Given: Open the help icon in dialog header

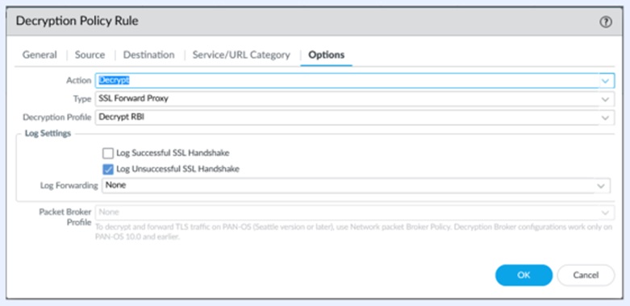Looking at the screenshot, I should click(x=606, y=22).
